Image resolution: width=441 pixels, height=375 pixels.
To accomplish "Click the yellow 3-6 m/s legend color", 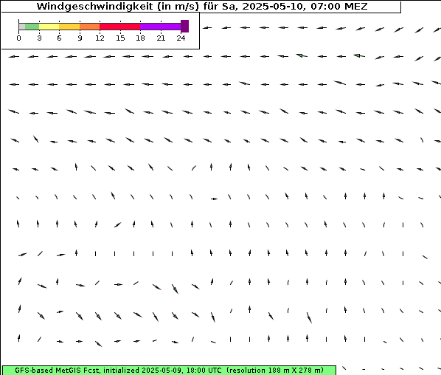I will coord(49,27).
